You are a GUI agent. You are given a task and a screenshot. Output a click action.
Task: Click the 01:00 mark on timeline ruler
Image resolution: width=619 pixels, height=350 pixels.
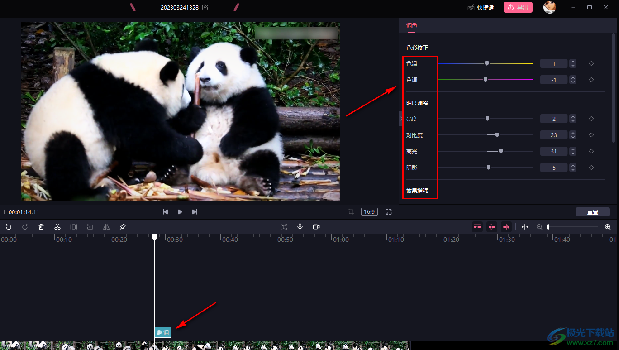341,240
